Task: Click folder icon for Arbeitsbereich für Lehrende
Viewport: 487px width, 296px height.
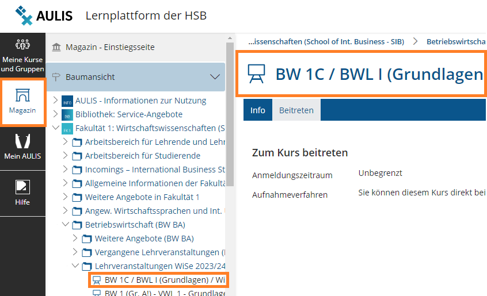Action: click(x=77, y=143)
